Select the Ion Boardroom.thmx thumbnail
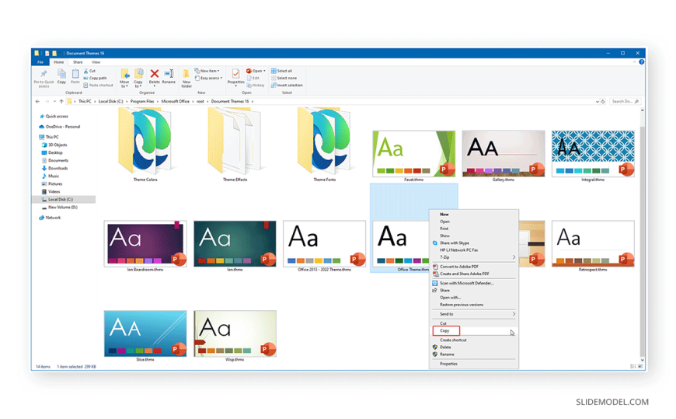 pos(145,244)
